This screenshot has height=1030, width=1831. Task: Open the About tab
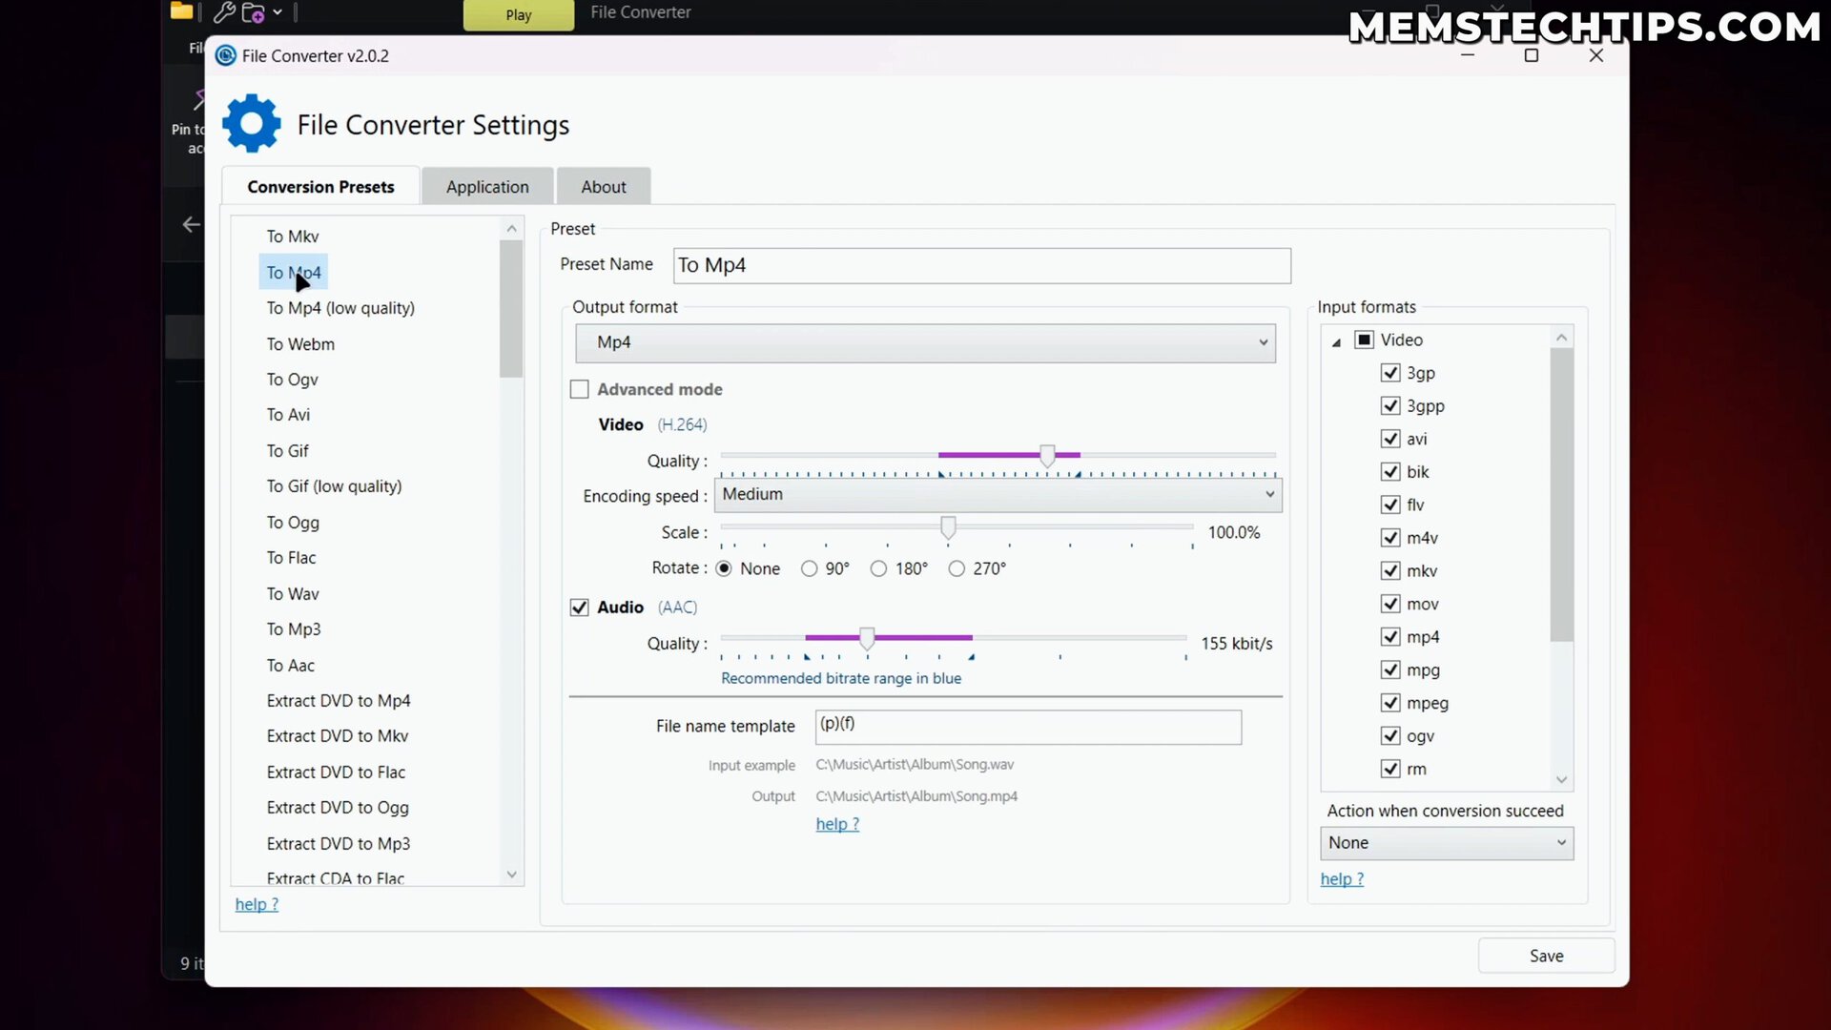(604, 187)
